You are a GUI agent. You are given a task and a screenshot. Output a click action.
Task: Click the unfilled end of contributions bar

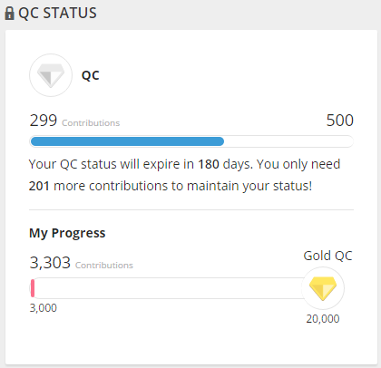pyautogui.click(x=288, y=141)
